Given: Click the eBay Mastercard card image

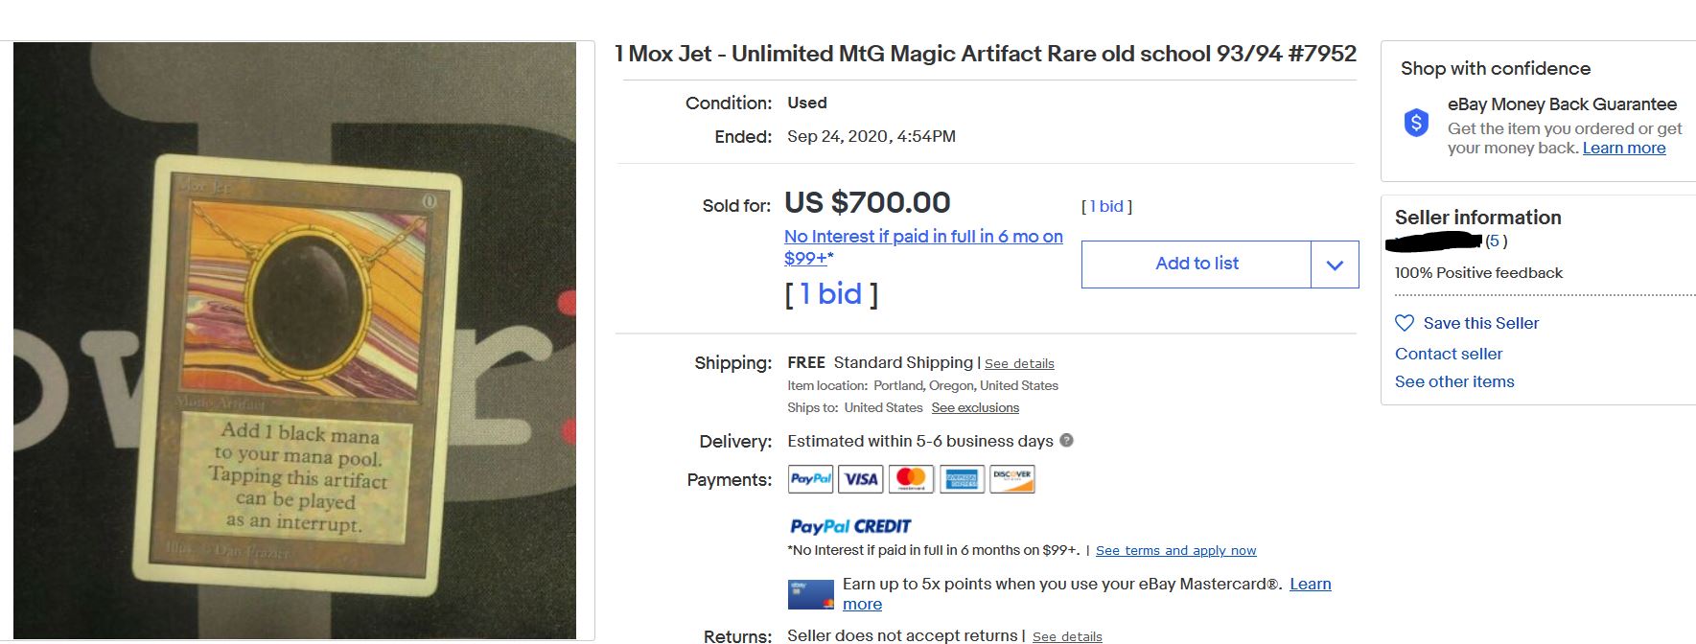Looking at the screenshot, I should point(810,594).
